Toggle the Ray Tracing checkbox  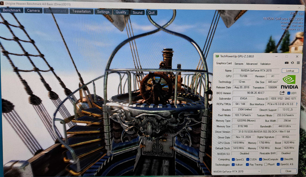(247, 164)
